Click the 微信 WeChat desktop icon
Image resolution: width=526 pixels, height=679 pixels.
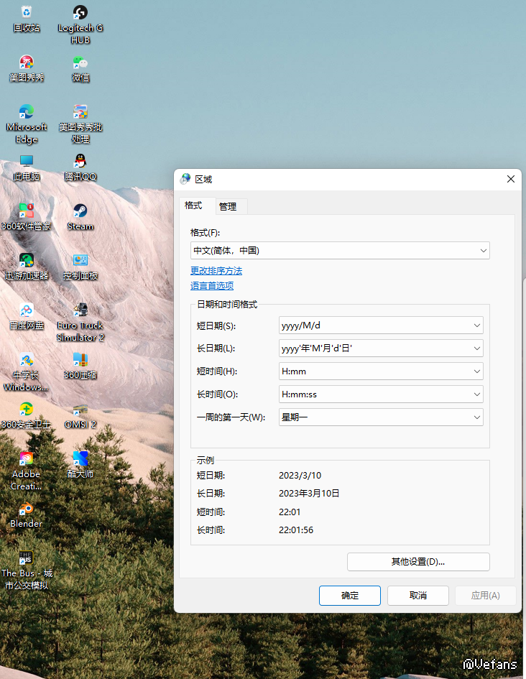80,63
